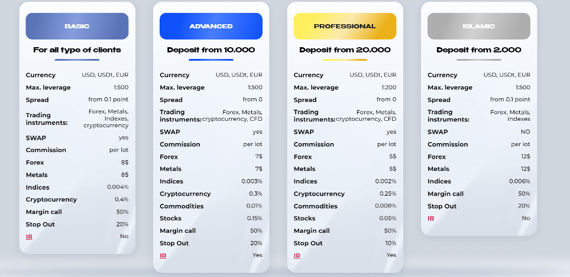Click the "Deposit from 2.000" heading
Screen dimensions: 570x277
point(479,50)
